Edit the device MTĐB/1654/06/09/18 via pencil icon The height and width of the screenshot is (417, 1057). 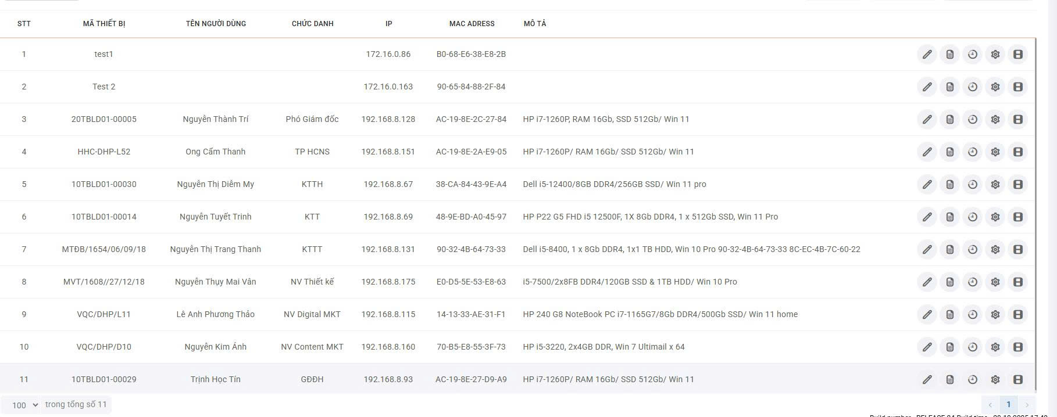[x=927, y=250]
